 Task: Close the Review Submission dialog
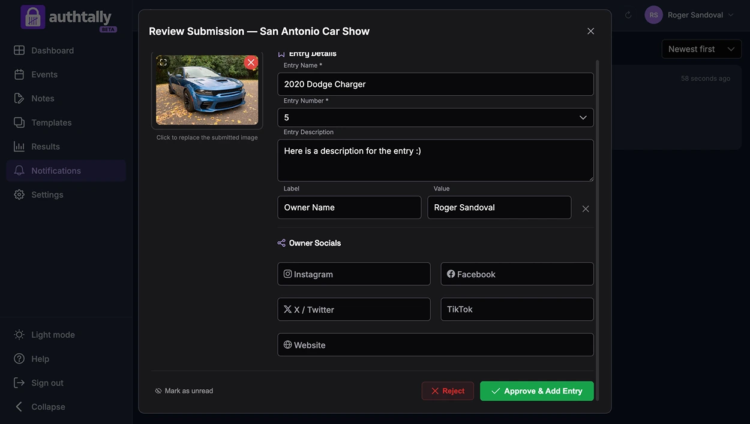pyautogui.click(x=590, y=31)
